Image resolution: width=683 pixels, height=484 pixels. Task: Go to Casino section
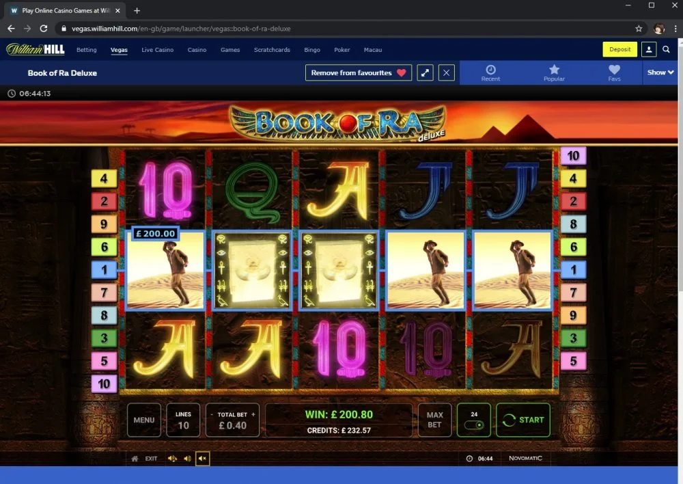tap(197, 50)
